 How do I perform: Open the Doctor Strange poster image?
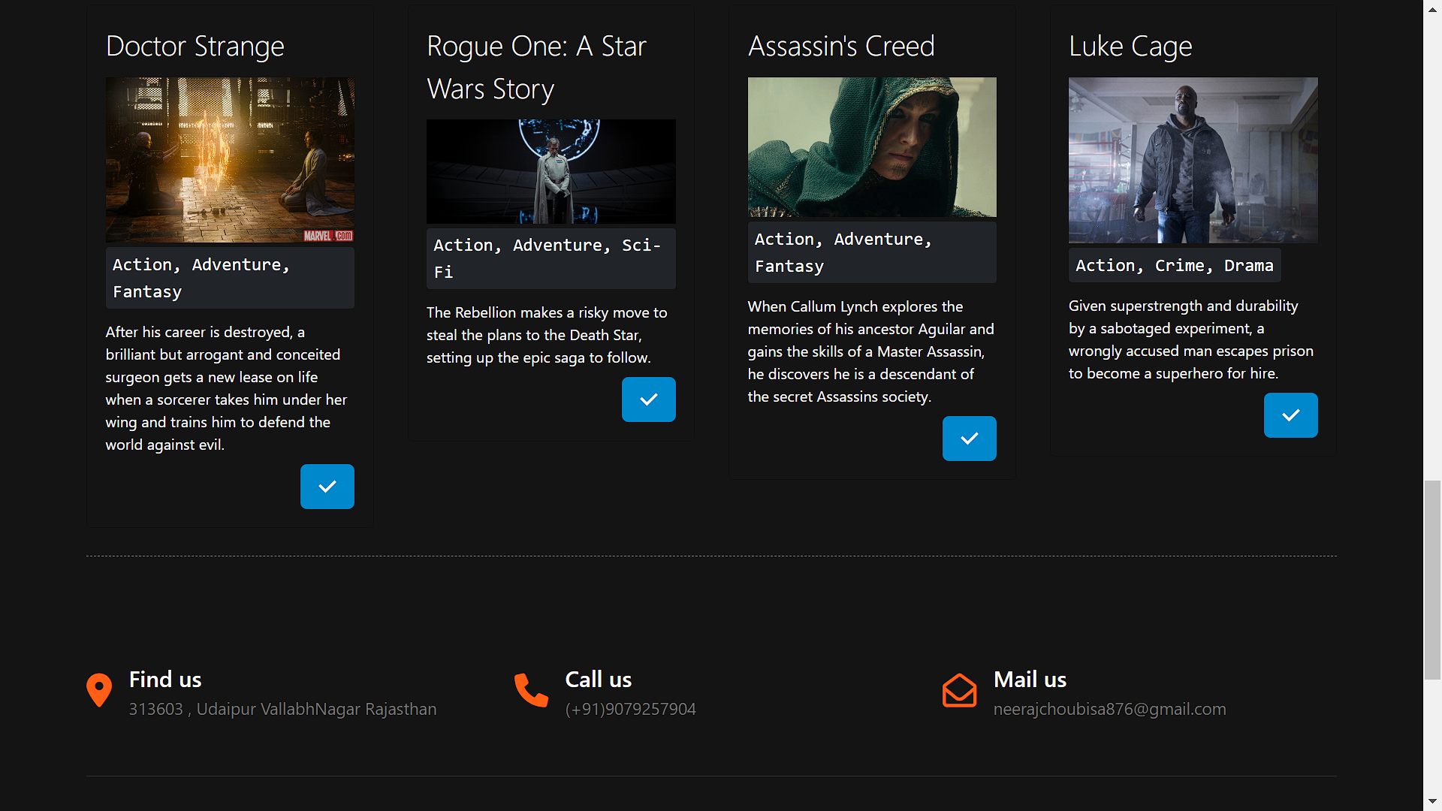(x=230, y=160)
